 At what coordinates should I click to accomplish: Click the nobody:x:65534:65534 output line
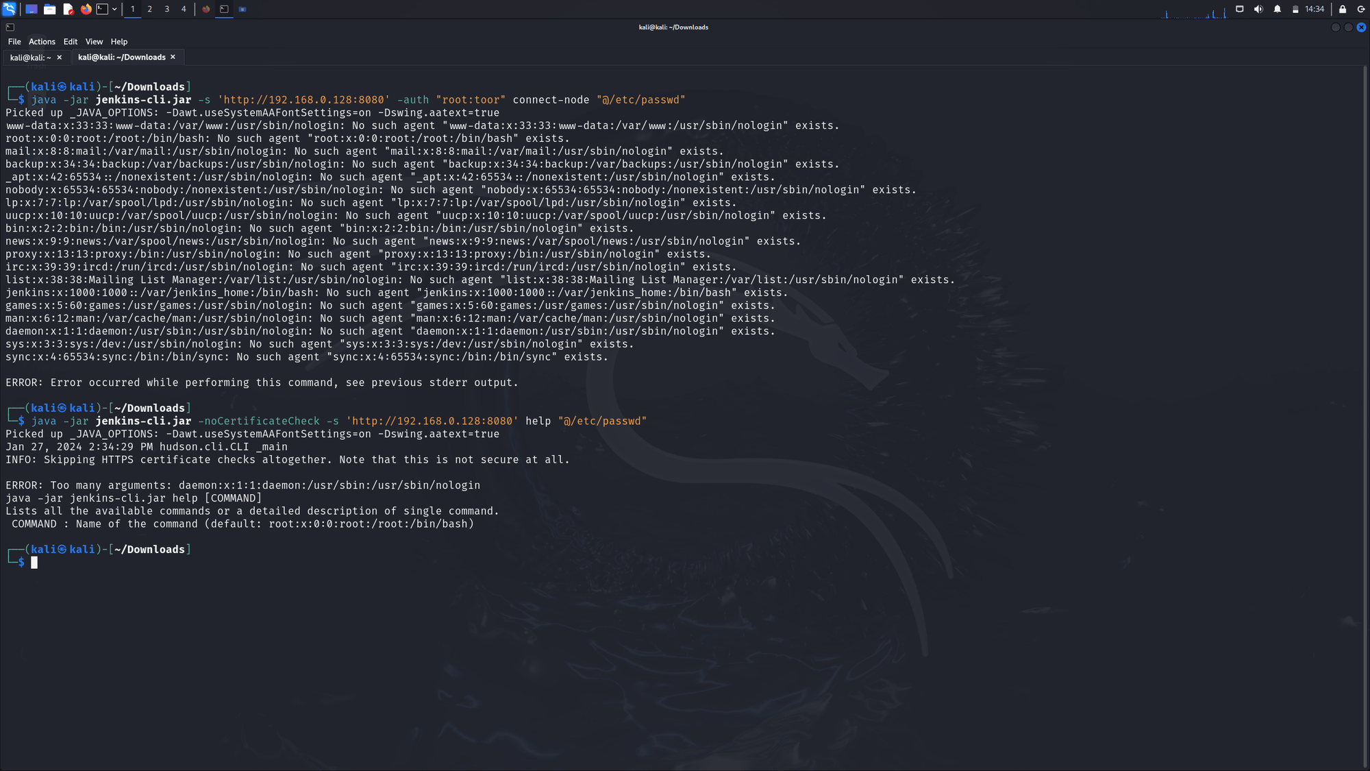click(461, 190)
